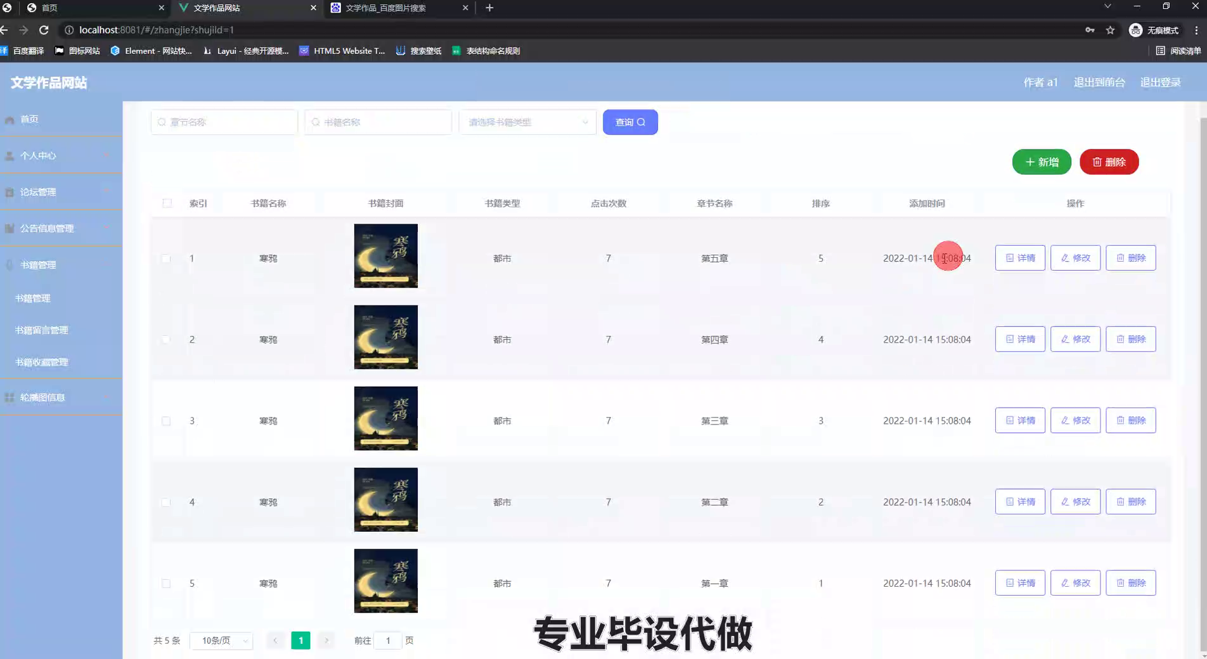Open the HTML5 Website bookmark

(x=342, y=51)
